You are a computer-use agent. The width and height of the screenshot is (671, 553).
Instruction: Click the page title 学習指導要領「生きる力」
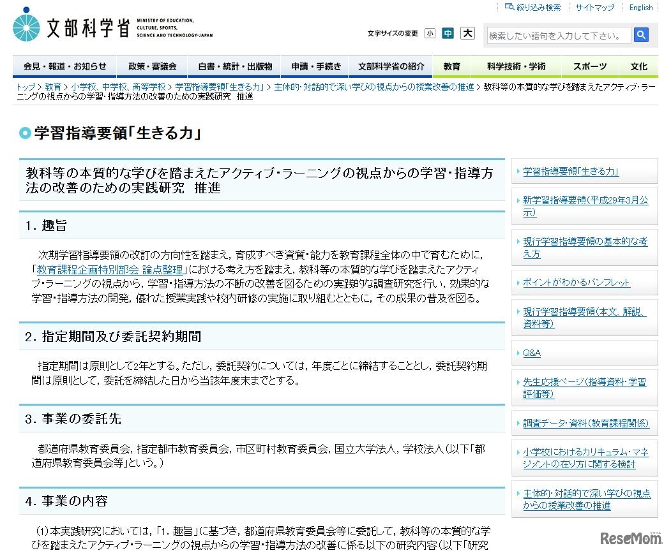click(x=117, y=133)
